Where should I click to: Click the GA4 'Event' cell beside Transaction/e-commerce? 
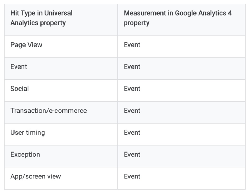tap(132, 111)
